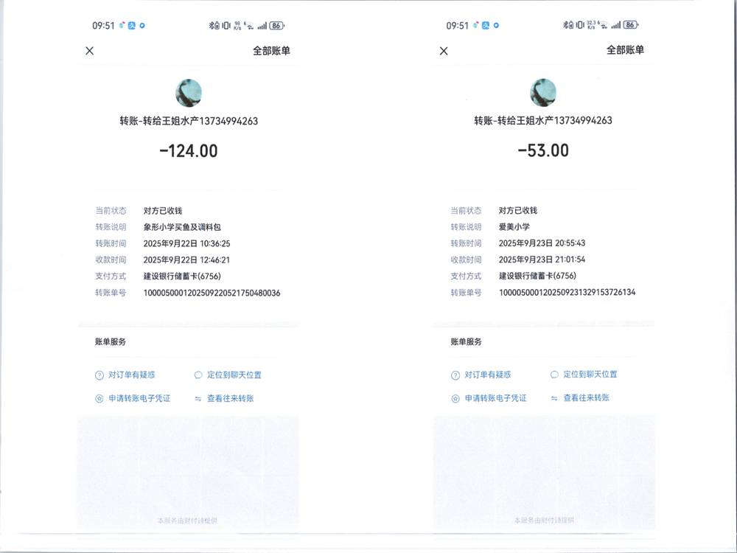The height and width of the screenshot is (553, 737).
Task: Close the -53.00 transfer bill page
Action: click(x=444, y=51)
